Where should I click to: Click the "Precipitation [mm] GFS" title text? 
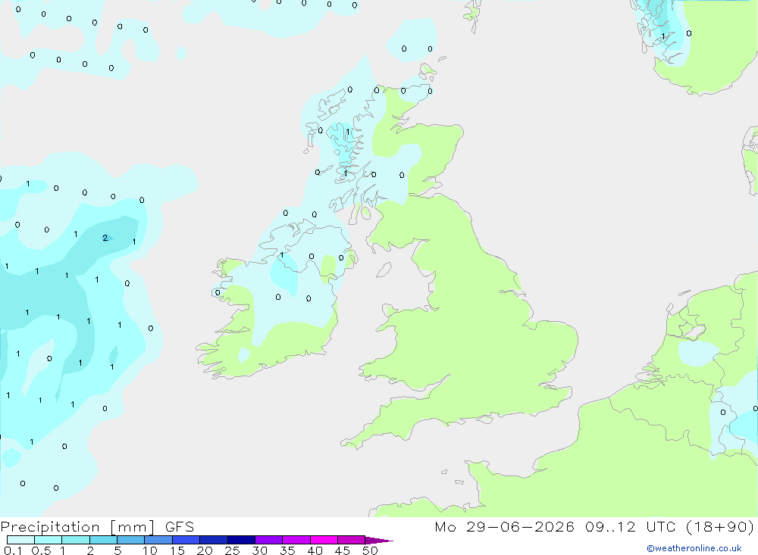[x=97, y=527]
